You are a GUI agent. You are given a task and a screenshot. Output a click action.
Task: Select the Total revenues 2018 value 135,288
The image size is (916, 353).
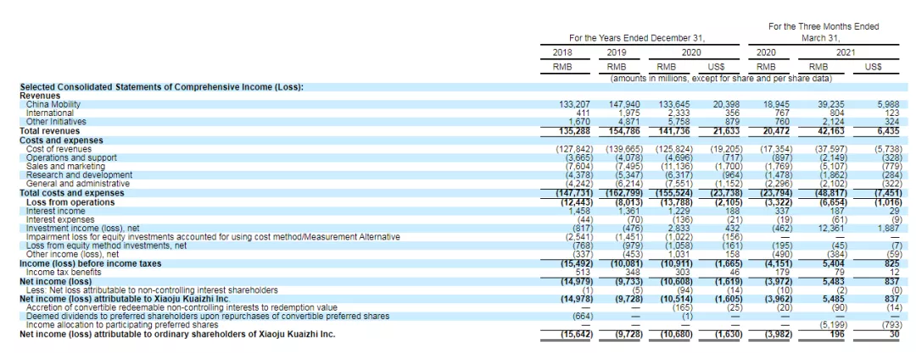coord(573,131)
